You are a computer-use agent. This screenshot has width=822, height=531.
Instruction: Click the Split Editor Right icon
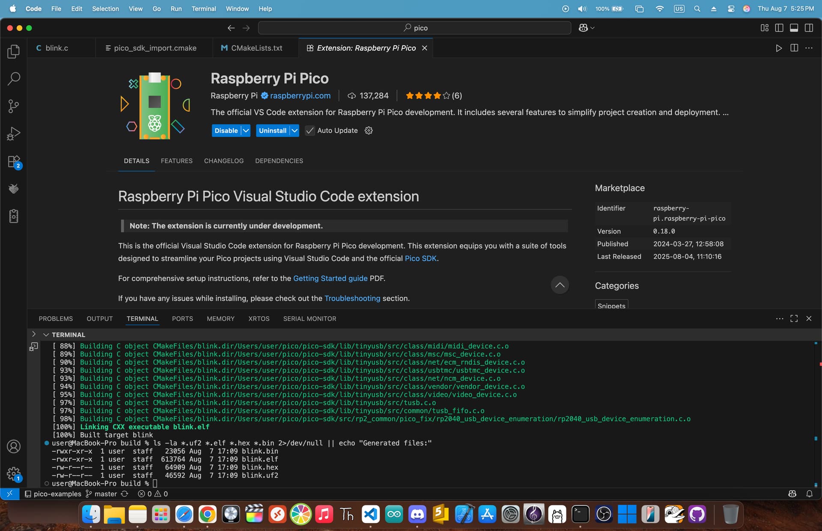tap(794, 48)
